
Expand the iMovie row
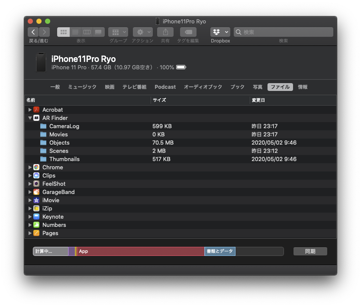(x=30, y=200)
